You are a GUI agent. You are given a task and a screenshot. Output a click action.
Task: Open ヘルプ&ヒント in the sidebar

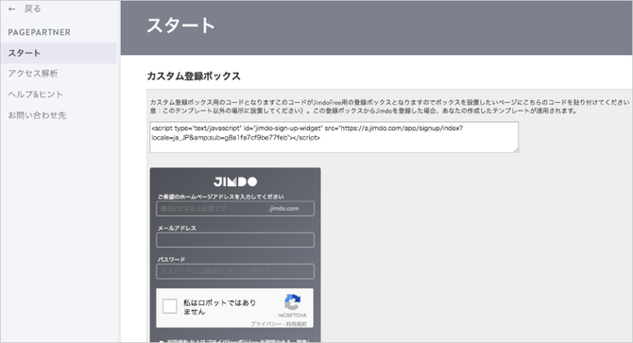click(x=36, y=94)
